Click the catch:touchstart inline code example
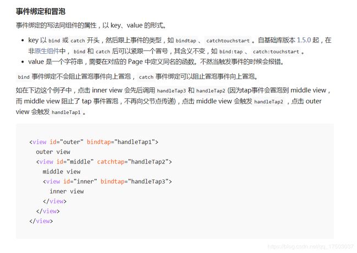The image size is (357, 253). [276, 52]
